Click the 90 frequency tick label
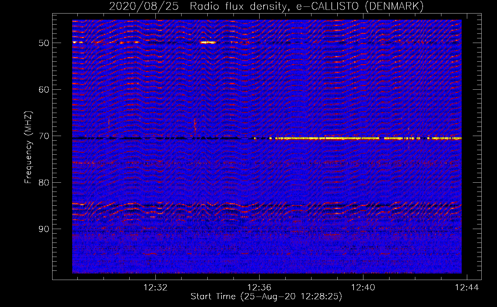Screen dimensions: 497x307 (44, 229)
